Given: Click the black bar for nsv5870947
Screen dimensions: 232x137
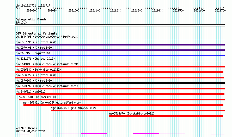Looking at the screenshot, I should (120, 83).
